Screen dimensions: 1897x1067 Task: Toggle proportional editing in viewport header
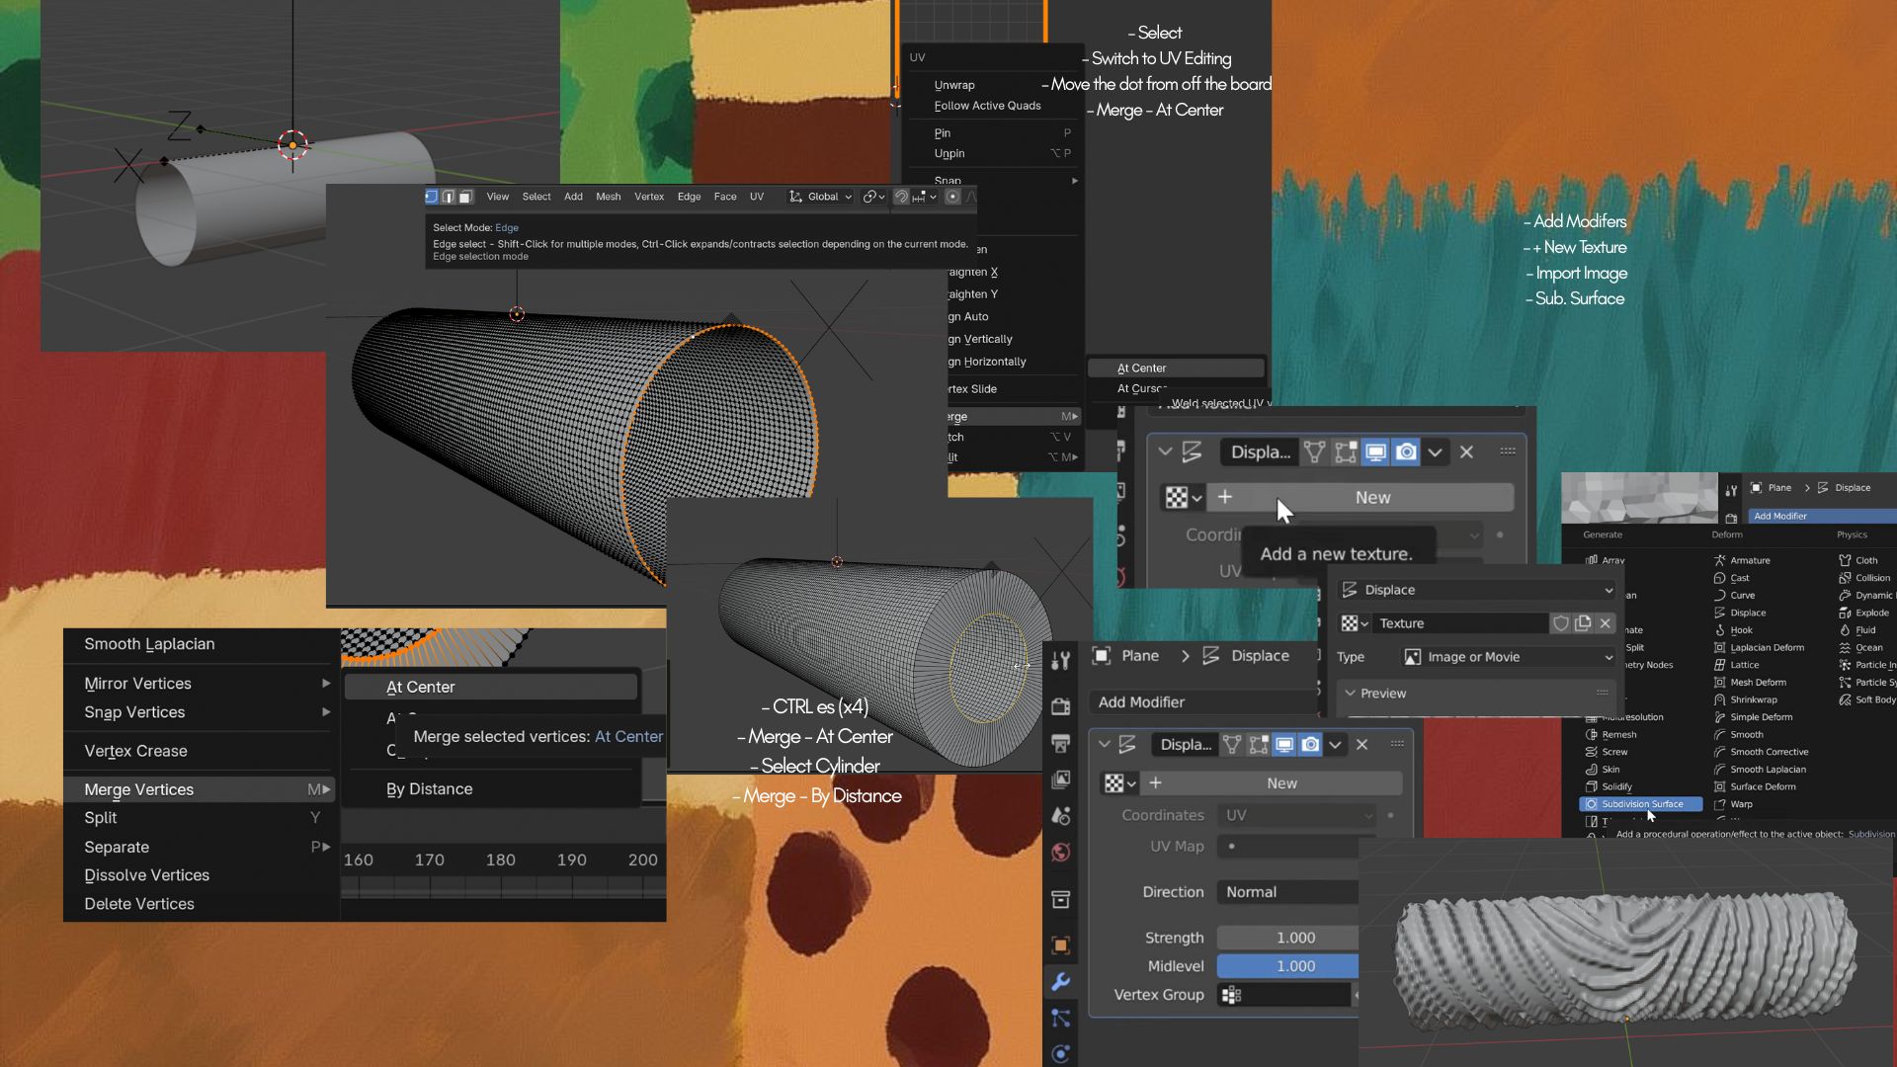click(x=952, y=197)
